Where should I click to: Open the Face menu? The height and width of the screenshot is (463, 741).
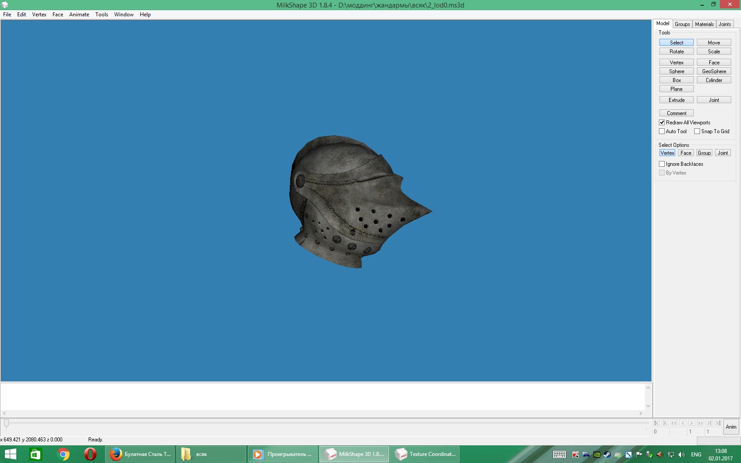tap(58, 15)
